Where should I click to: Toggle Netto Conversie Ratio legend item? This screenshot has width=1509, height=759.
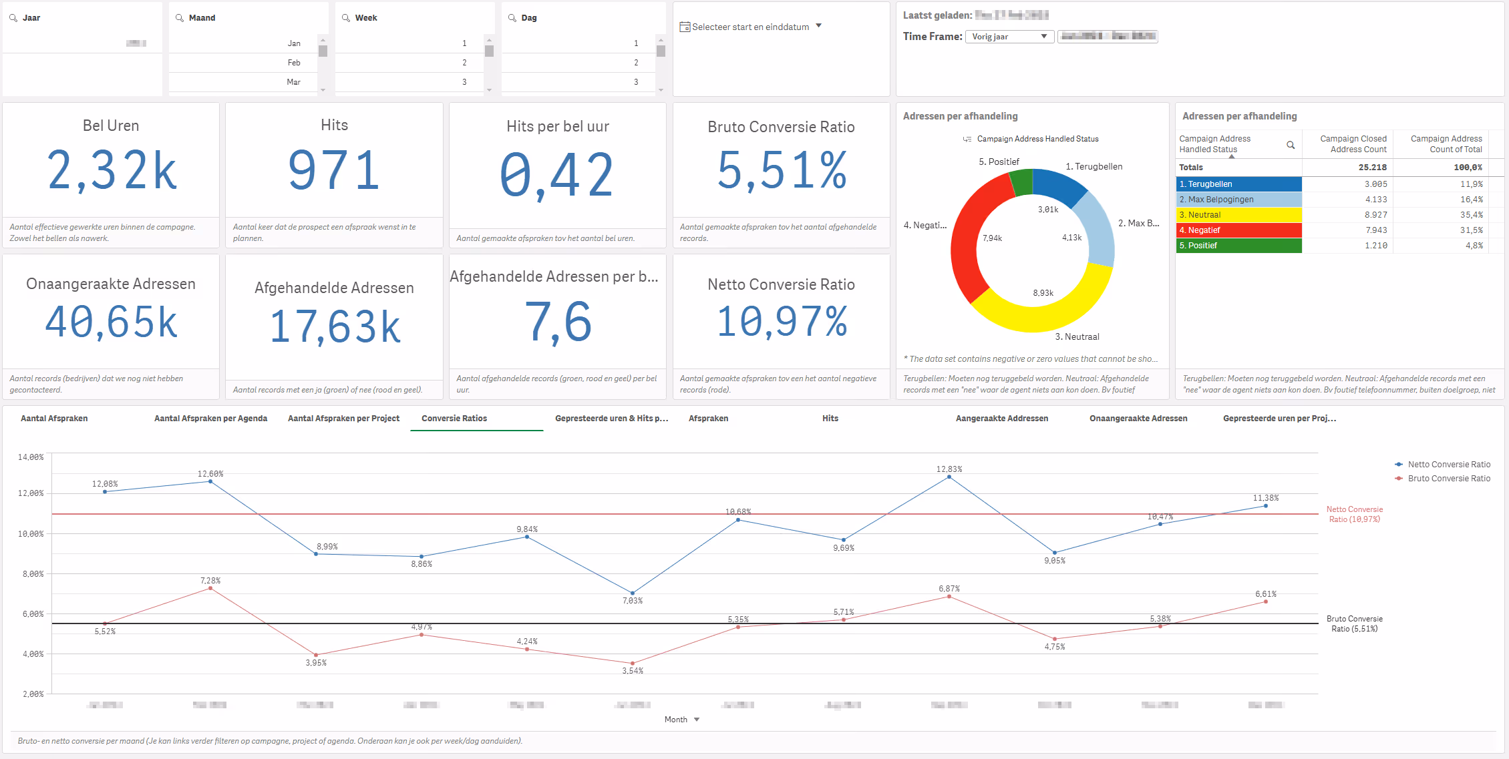1448,465
